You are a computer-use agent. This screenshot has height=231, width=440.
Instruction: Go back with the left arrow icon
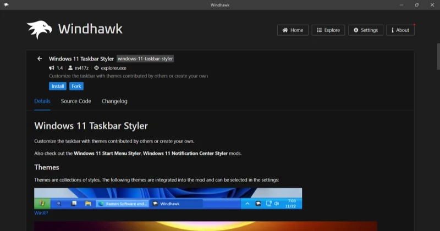pos(40,59)
